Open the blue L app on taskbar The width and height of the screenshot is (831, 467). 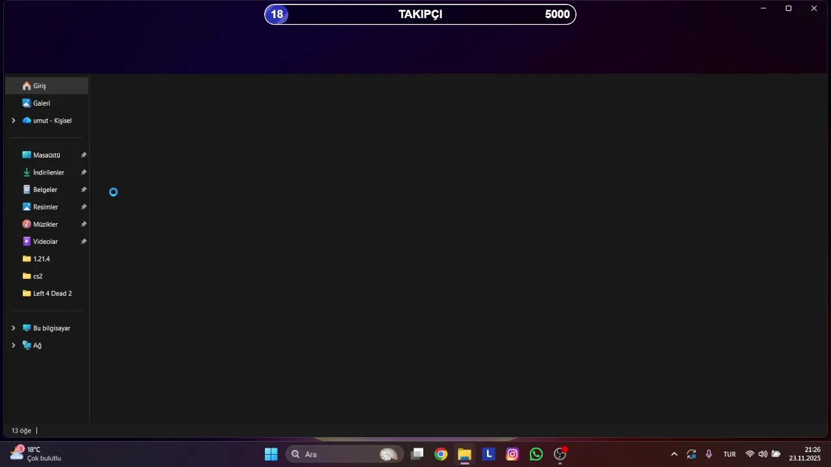tap(488, 454)
